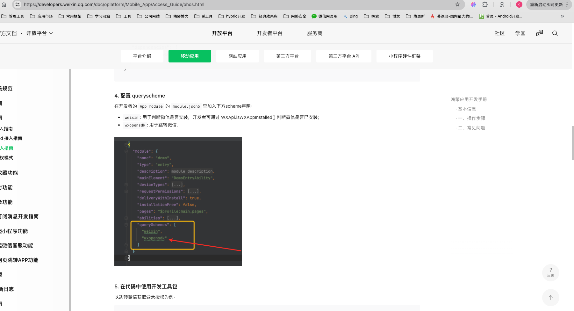Open the 学习网站 bookmark folder
Screen dimensions: 574x311
pos(99,16)
